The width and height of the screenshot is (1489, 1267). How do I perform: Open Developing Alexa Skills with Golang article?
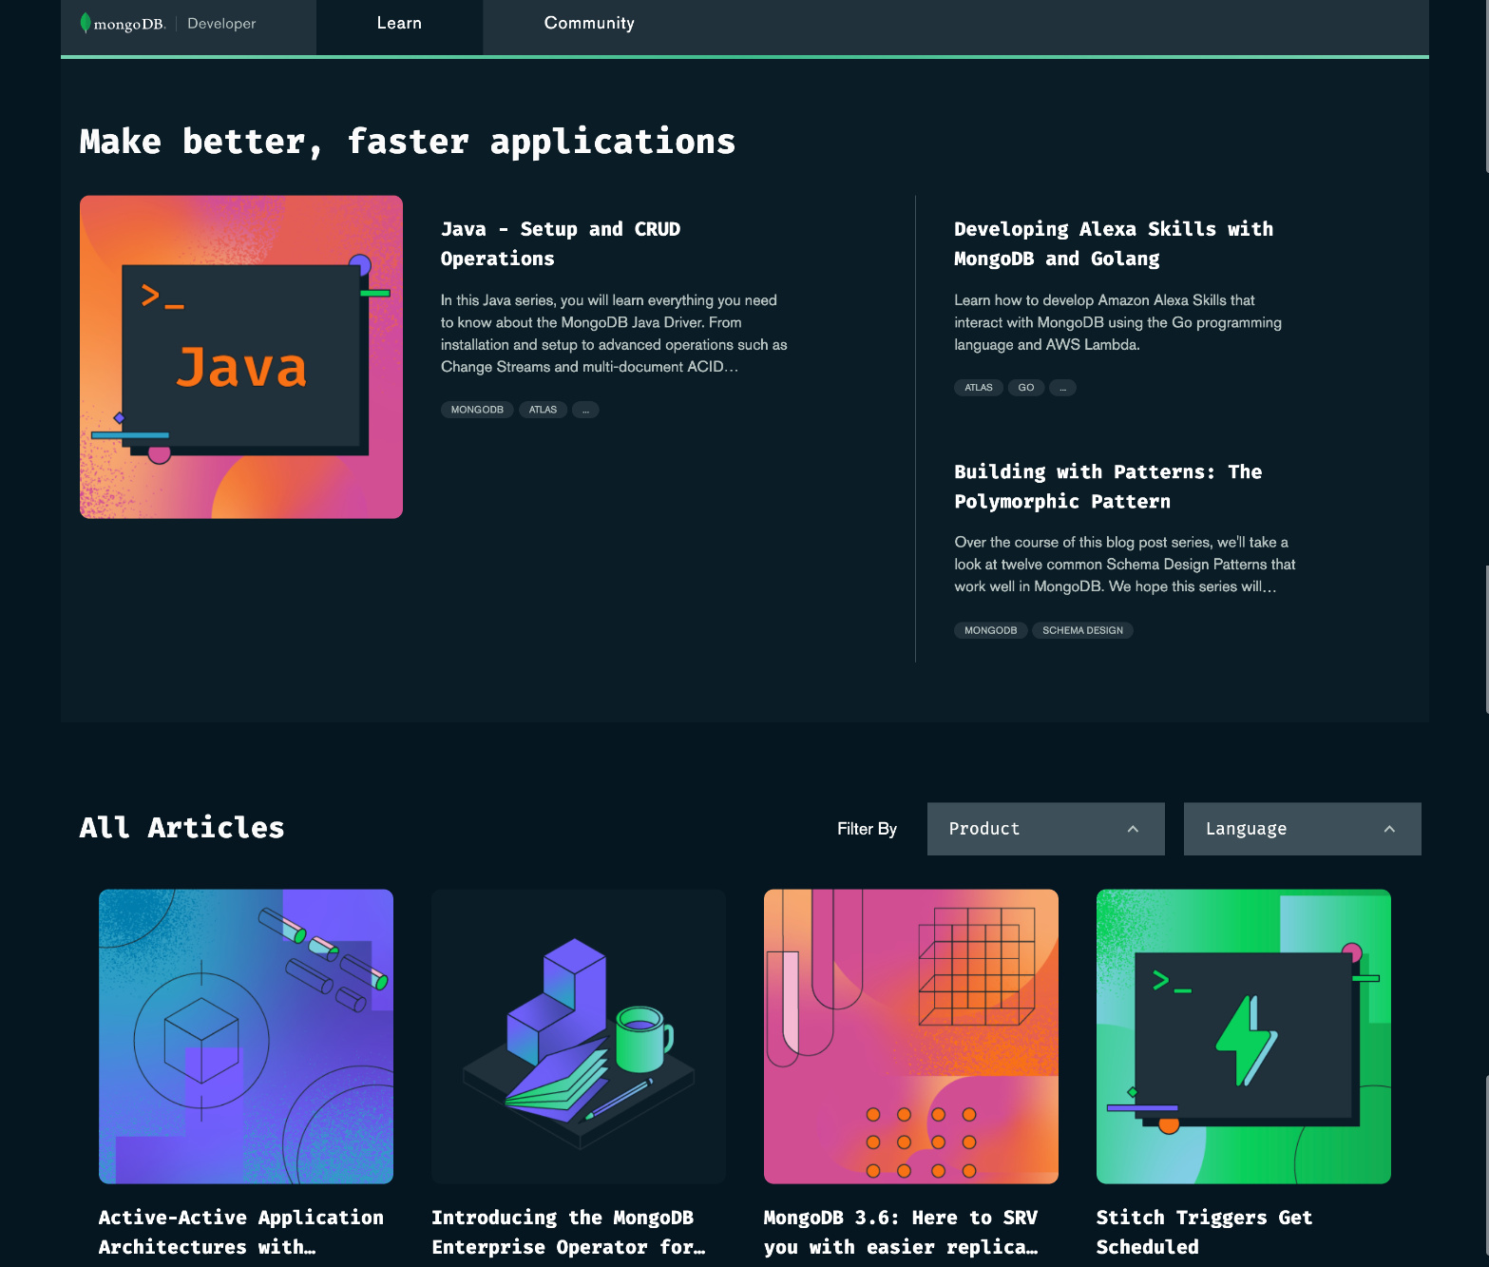click(1113, 243)
